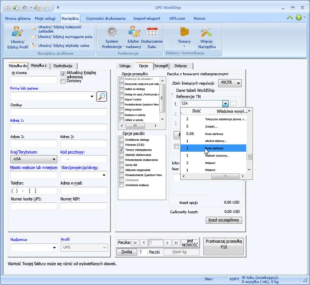Select alkohol etylowy row in dropdown list

pos(214,141)
